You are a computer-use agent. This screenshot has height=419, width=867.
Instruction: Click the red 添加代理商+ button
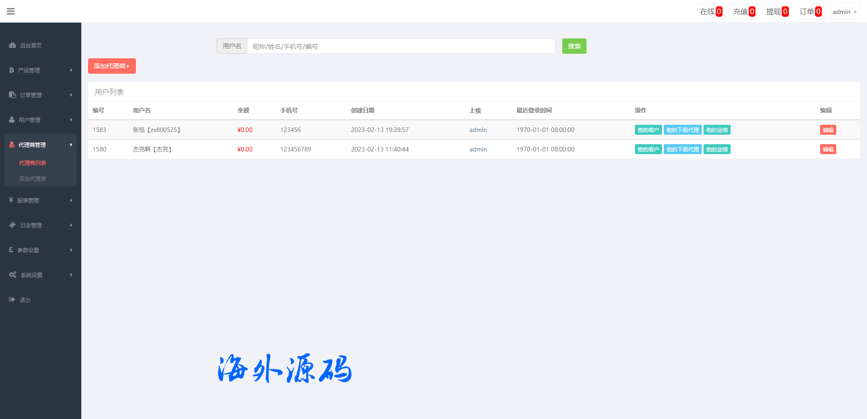pyautogui.click(x=112, y=66)
